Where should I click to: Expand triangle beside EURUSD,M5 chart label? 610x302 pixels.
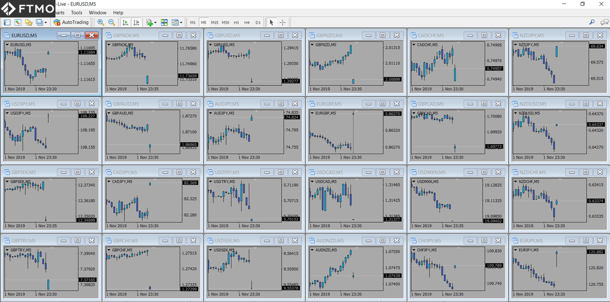click(x=7, y=45)
